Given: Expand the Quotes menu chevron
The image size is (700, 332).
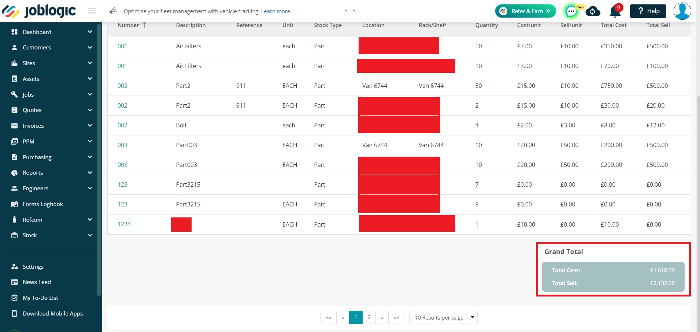Looking at the screenshot, I should (x=90, y=110).
